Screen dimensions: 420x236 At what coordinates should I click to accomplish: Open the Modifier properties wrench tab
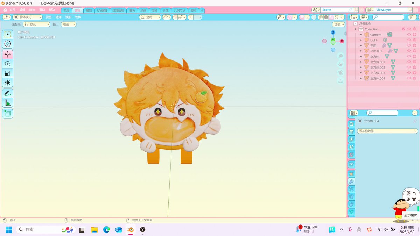coord(351,181)
